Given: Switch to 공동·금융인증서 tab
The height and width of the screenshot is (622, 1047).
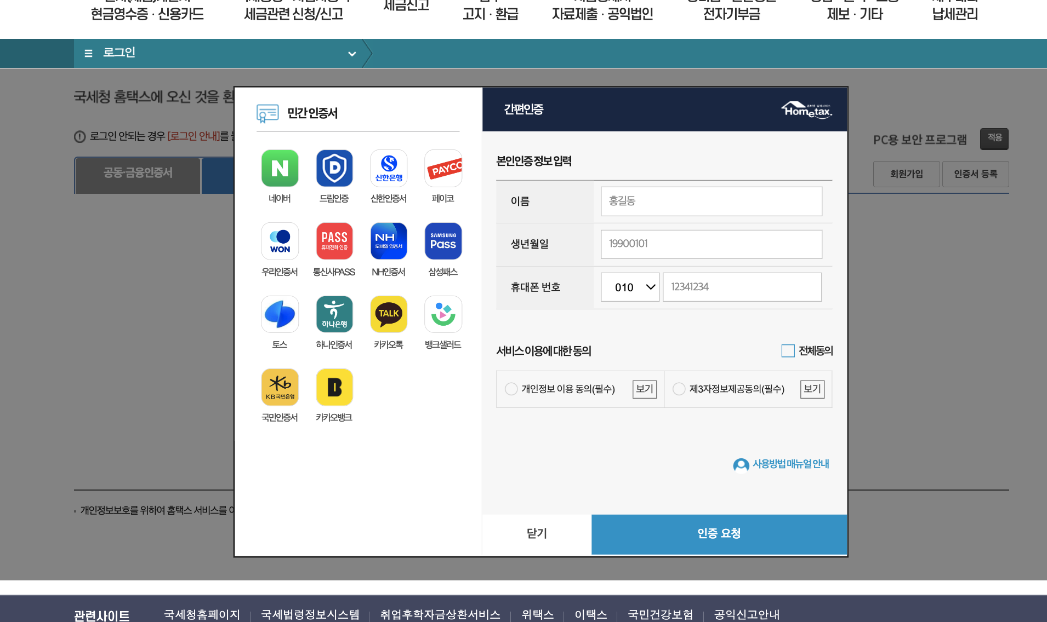Looking at the screenshot, I should [x=138, y=175].
